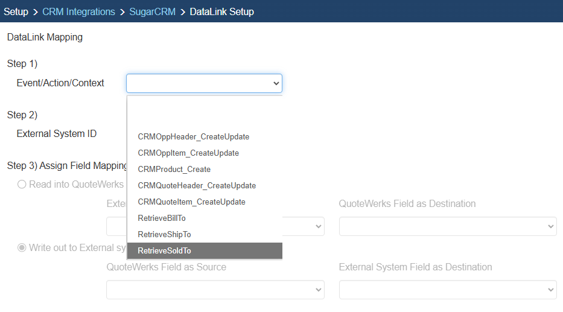The width and height of the screenshot is (563, 312).
Task: Click the DataLink Setup breadcrumb
Action: pos(221,11)
